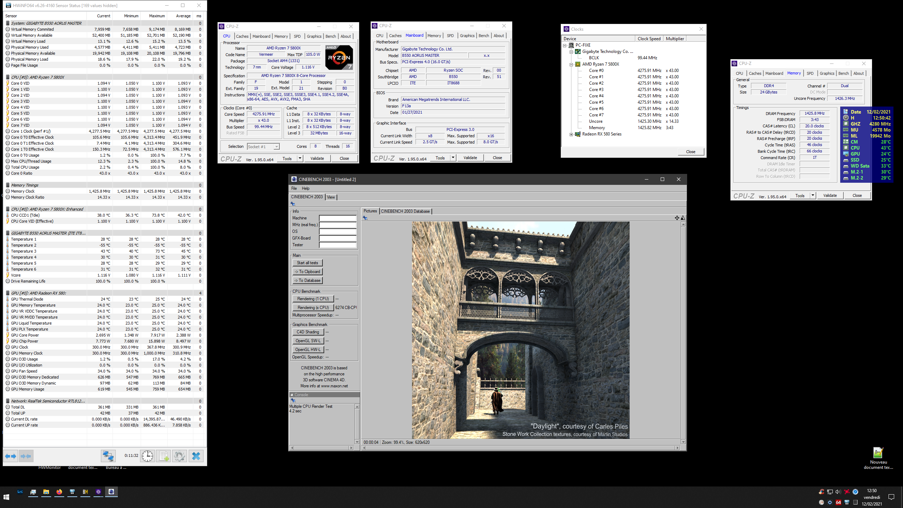Open Nouveau document texte desktop icon
Image resolution: width=903 pixels, height=508 pixels.
(878, 458)
